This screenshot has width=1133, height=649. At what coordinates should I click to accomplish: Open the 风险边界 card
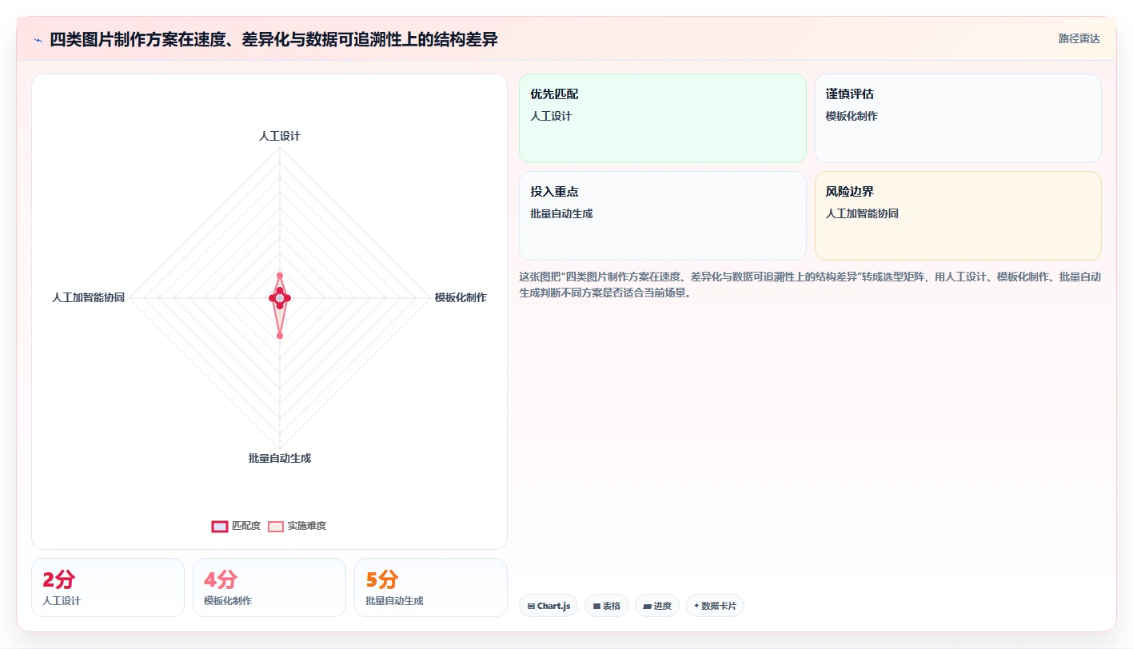(x=958, y=216)
